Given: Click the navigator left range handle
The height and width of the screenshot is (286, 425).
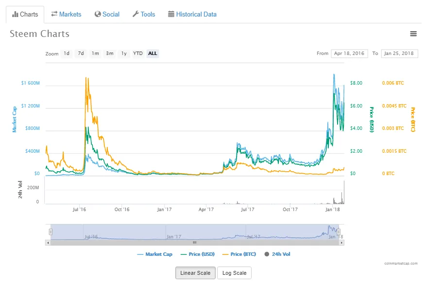Looking at the screenshot, I should 51,232.
